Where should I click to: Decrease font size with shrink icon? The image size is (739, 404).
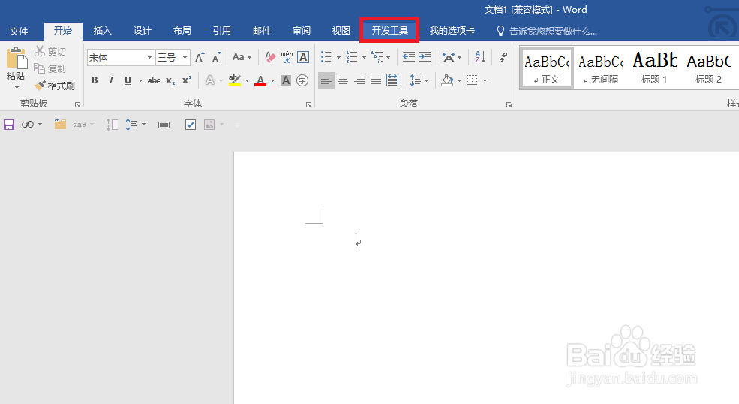tap(216, 58)
